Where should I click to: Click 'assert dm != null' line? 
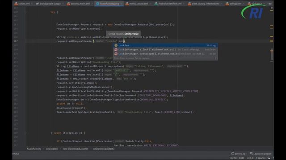(x=70, y=104)
